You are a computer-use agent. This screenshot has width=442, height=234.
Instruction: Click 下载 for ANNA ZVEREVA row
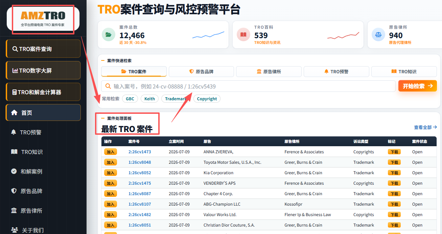[394, 152]
